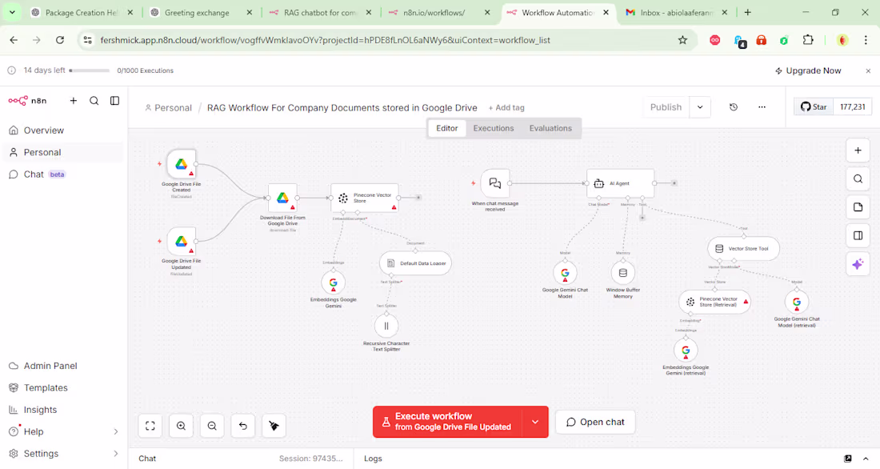Open the AI assistant sparkle button
This screenshot has height=469, width=880.
point(858,264)
